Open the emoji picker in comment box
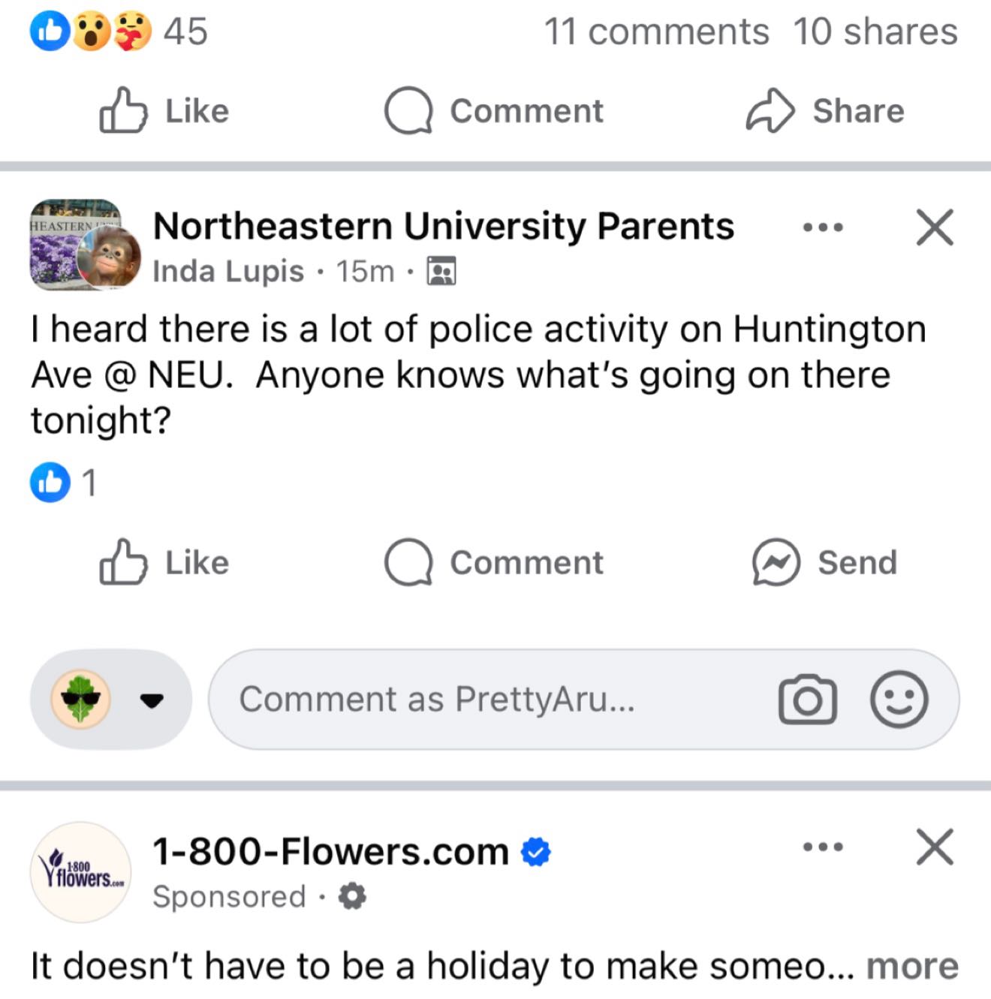991x999 pixels. [899, 700]
